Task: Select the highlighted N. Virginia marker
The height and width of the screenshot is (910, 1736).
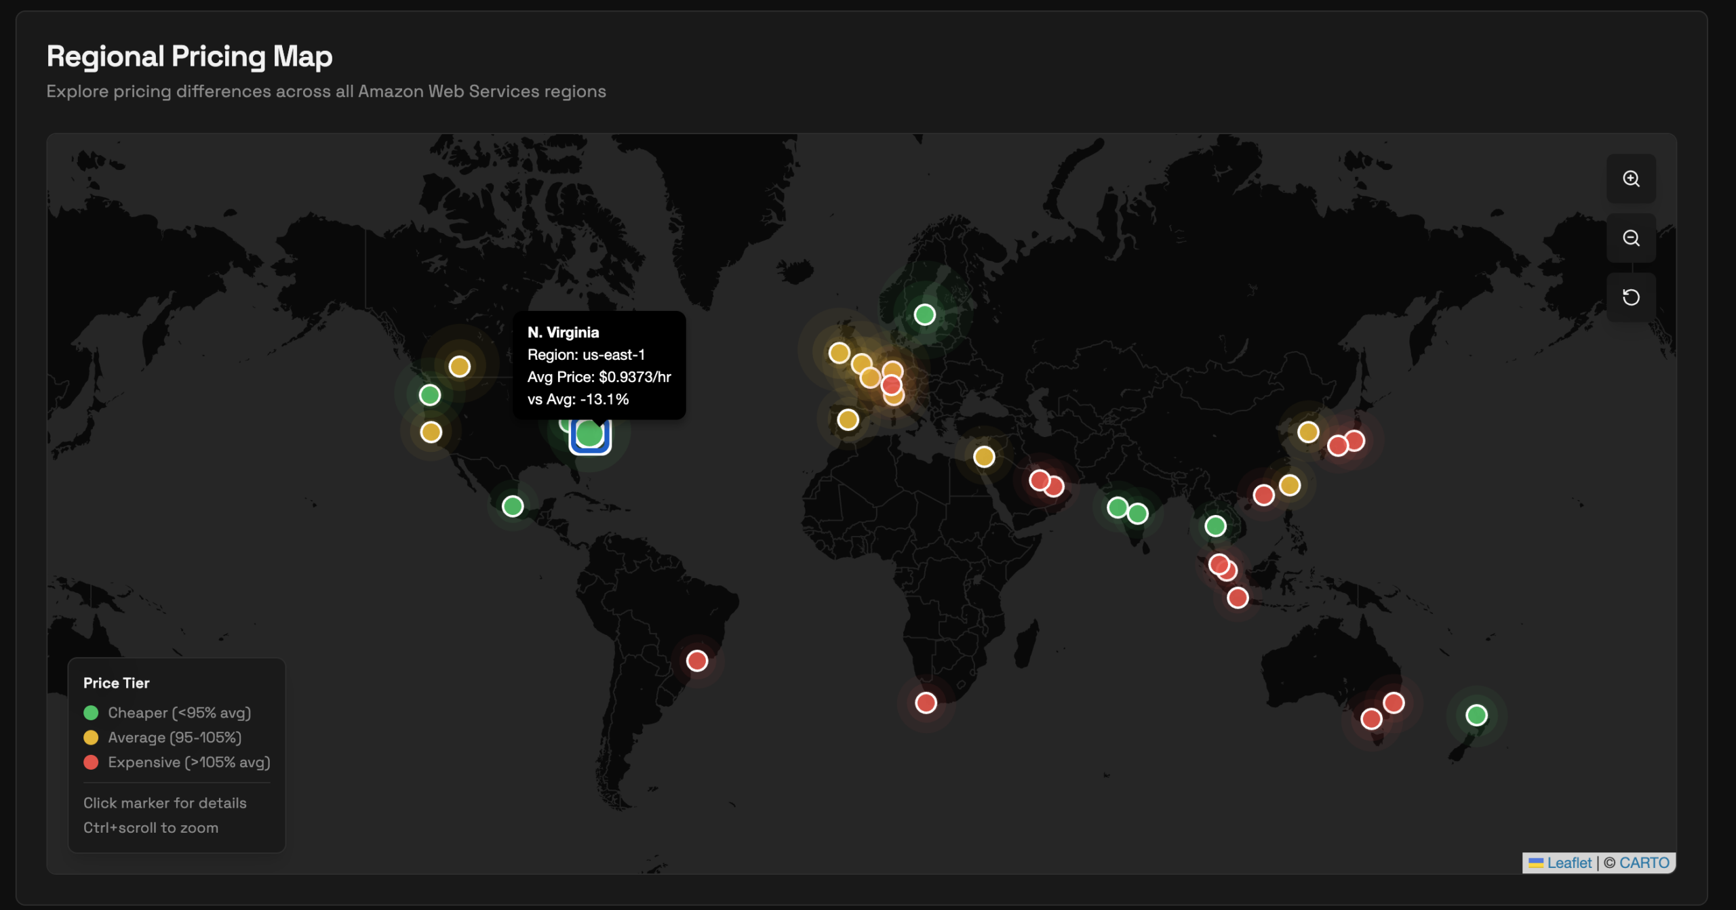Action: point(589,434)
